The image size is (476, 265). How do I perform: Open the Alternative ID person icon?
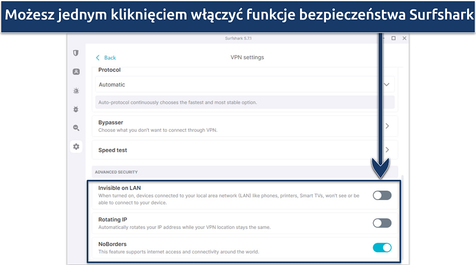(x=76, y=72)
